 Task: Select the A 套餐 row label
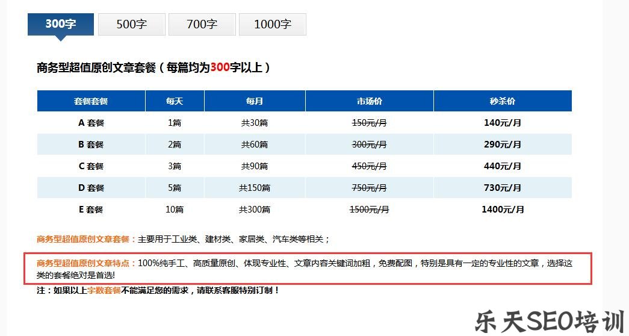91,123
